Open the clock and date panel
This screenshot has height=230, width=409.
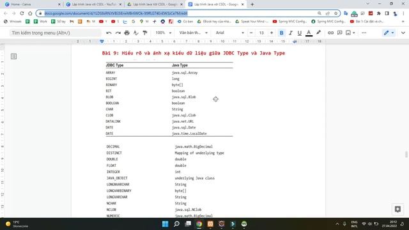click(x=389, y=224)
